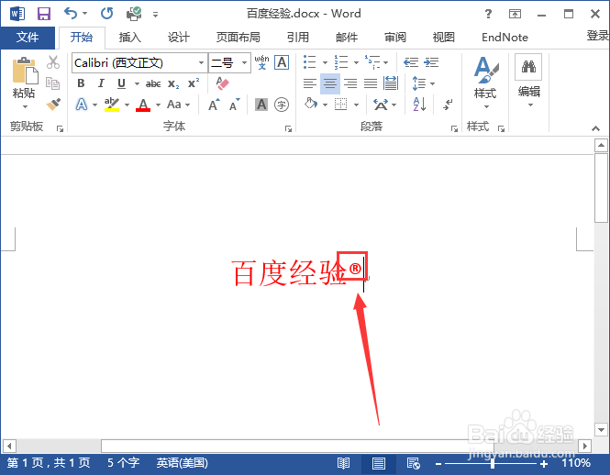Image resolution: width=610 pixels, height=475 pixels.
Task: Expand the bullet list dropdown arrow
Action: click(325, 62)
